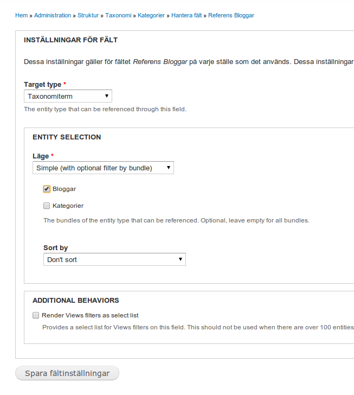Click the Bloggar text label
Screen dimensions: 354x395
(x=64, y=189)
